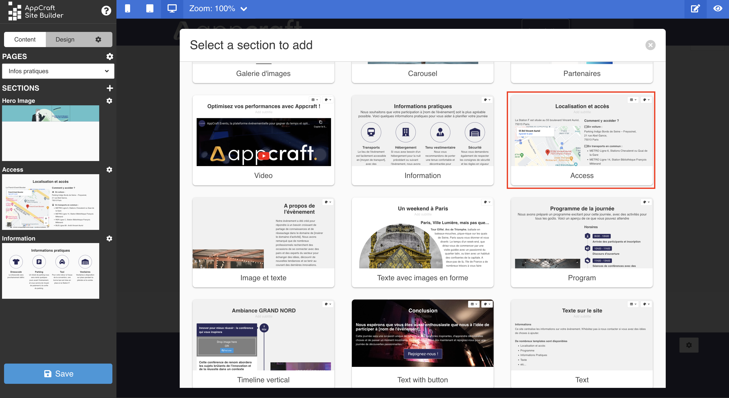Click the help question mark icon
Viewport: 729px width, 398px height.
(106, 11)
